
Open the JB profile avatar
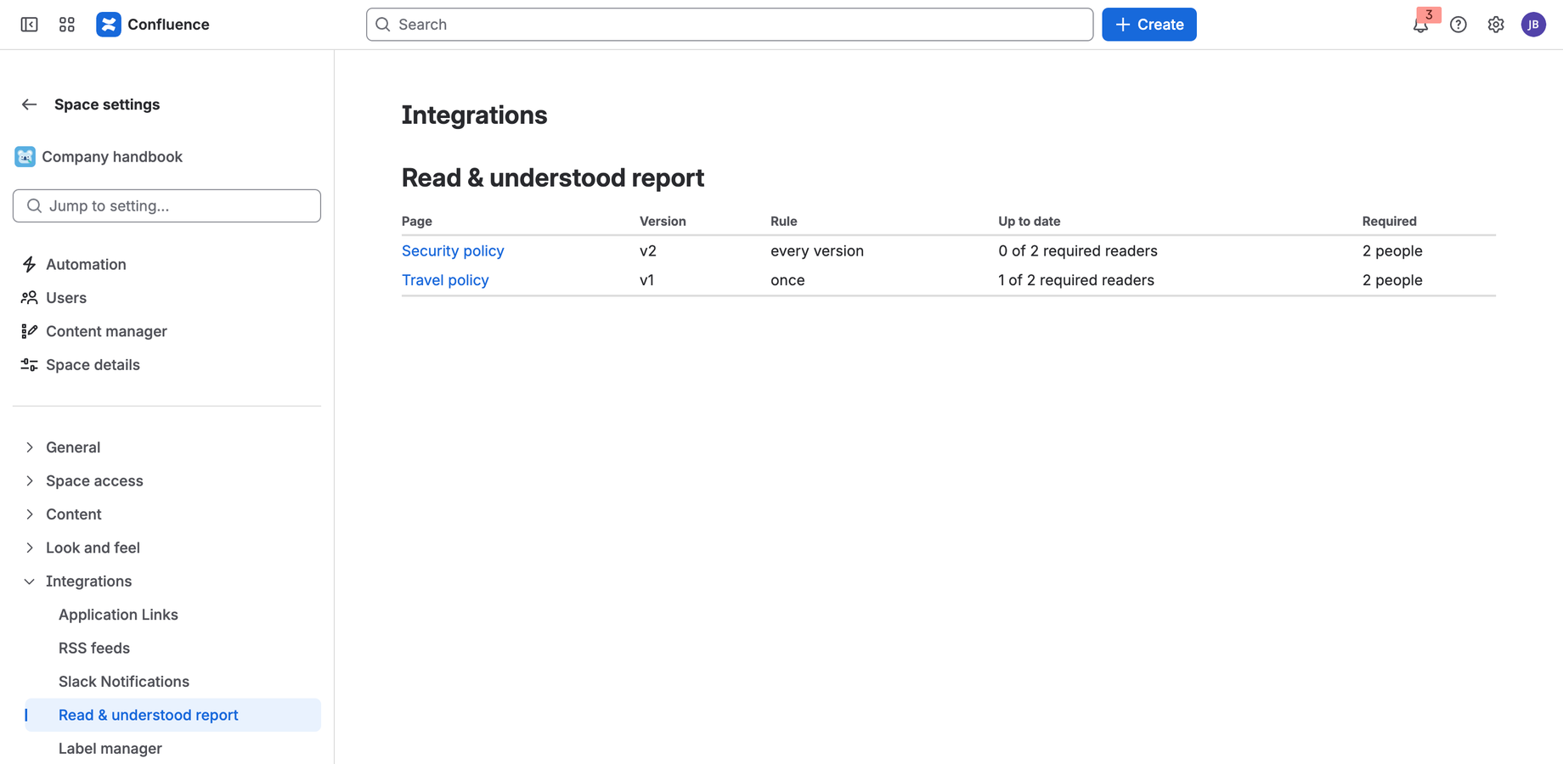(1533, 25)
